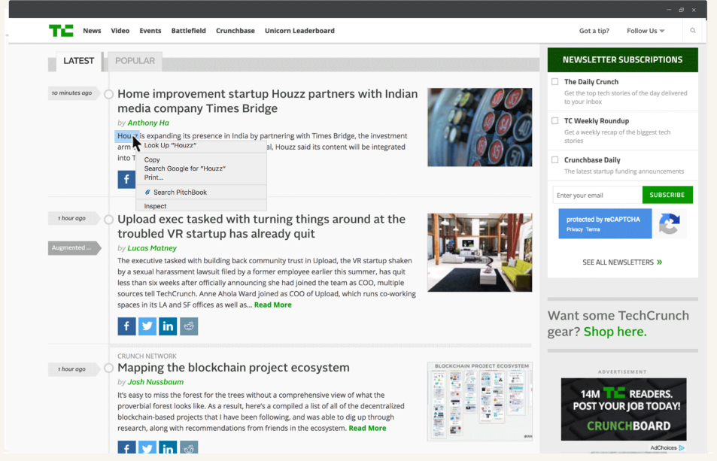Open the Video nav item
717x461 pixels.
click(120, 31)
